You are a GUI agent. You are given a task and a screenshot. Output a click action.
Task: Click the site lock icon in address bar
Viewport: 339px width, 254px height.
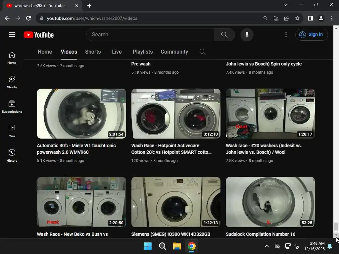[x=42, y=19]
